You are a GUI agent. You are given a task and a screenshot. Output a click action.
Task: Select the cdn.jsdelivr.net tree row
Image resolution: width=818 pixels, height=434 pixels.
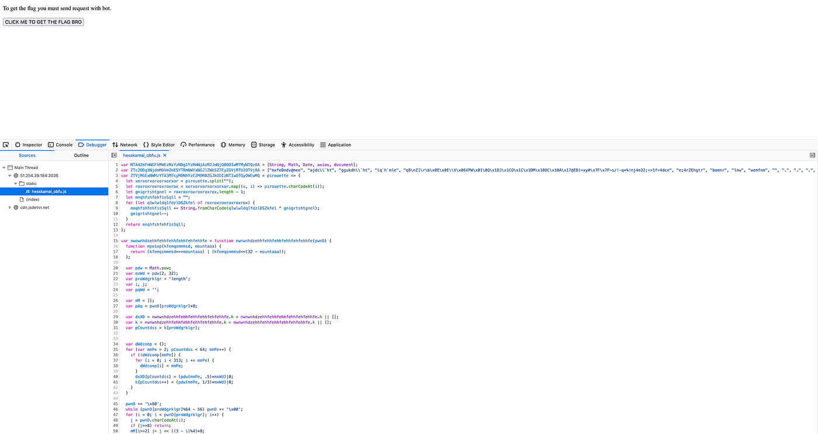pos(54,207)
